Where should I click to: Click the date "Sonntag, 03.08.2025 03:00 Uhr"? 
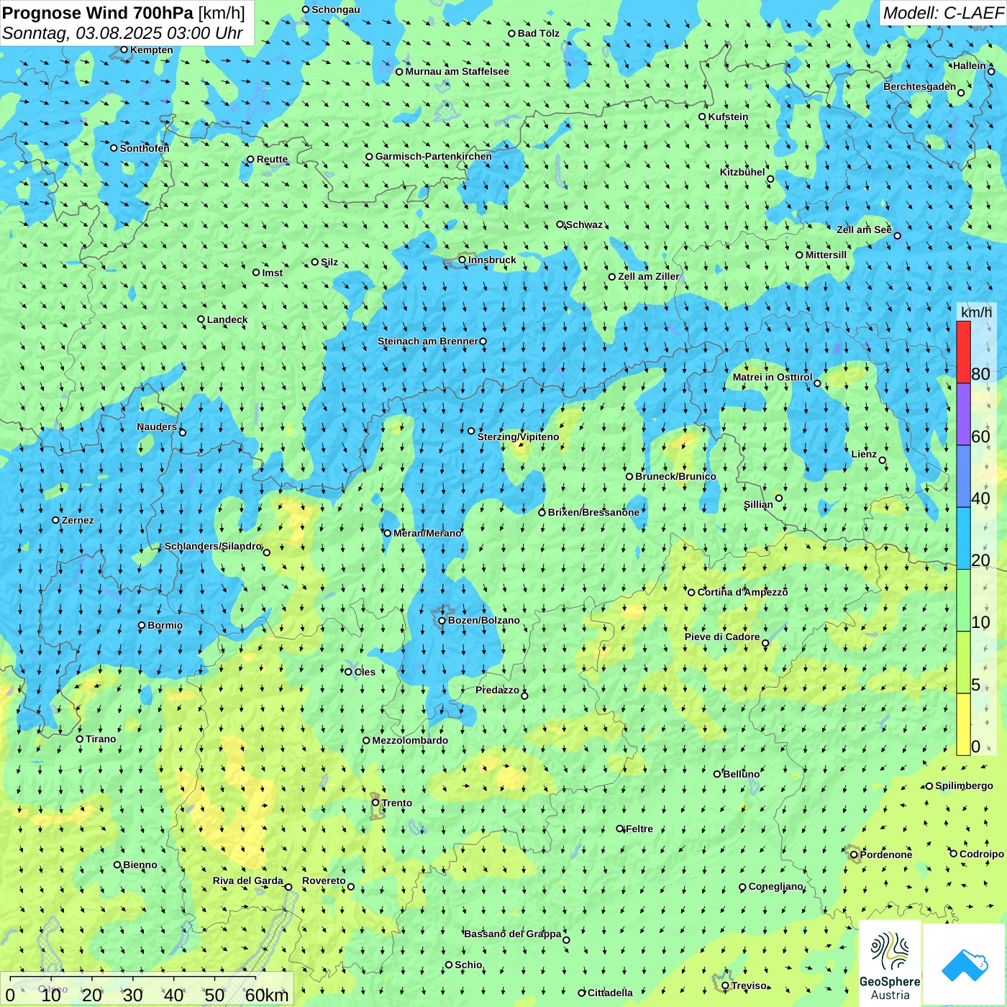pos(122,33)
